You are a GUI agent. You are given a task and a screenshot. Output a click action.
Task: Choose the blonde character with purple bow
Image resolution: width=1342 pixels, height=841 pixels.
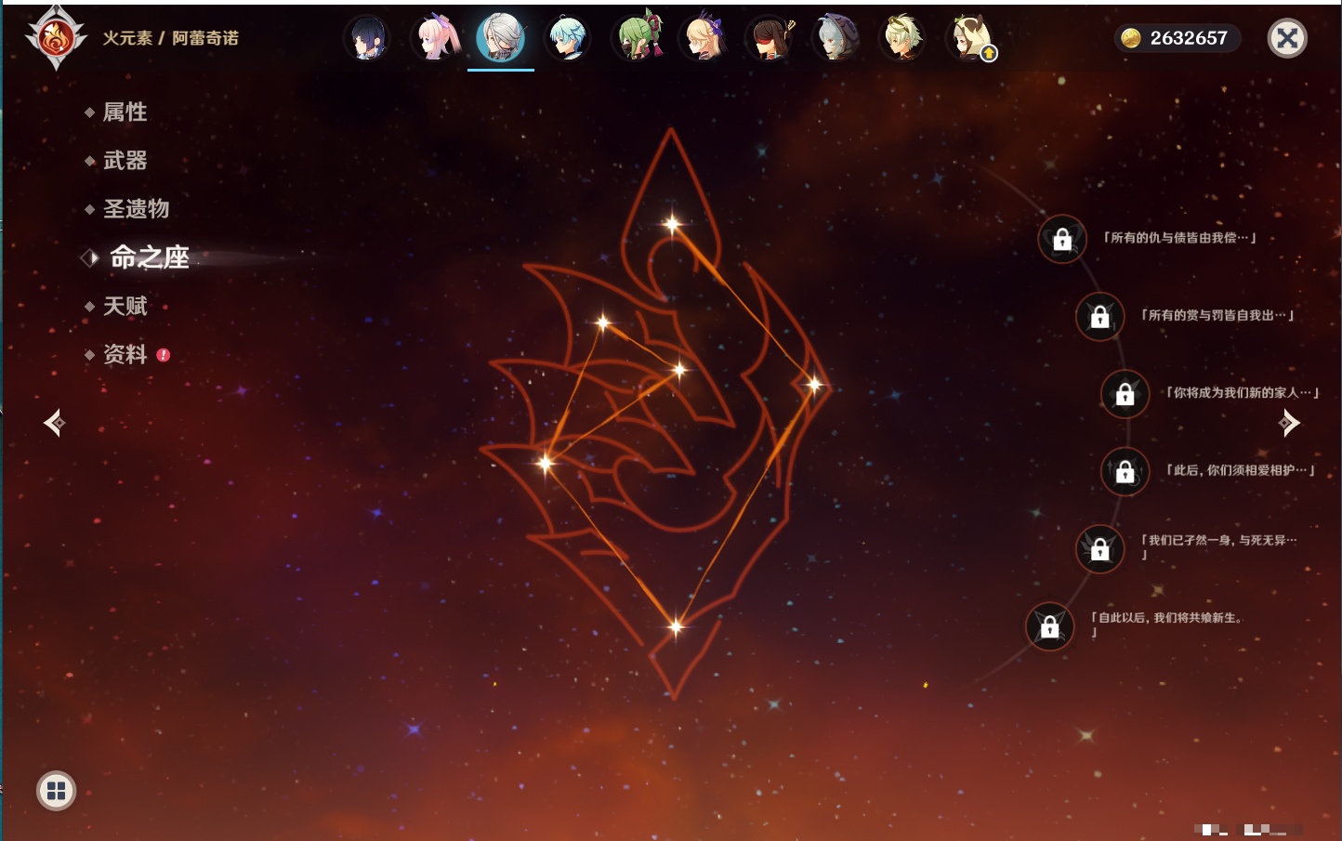703,38
